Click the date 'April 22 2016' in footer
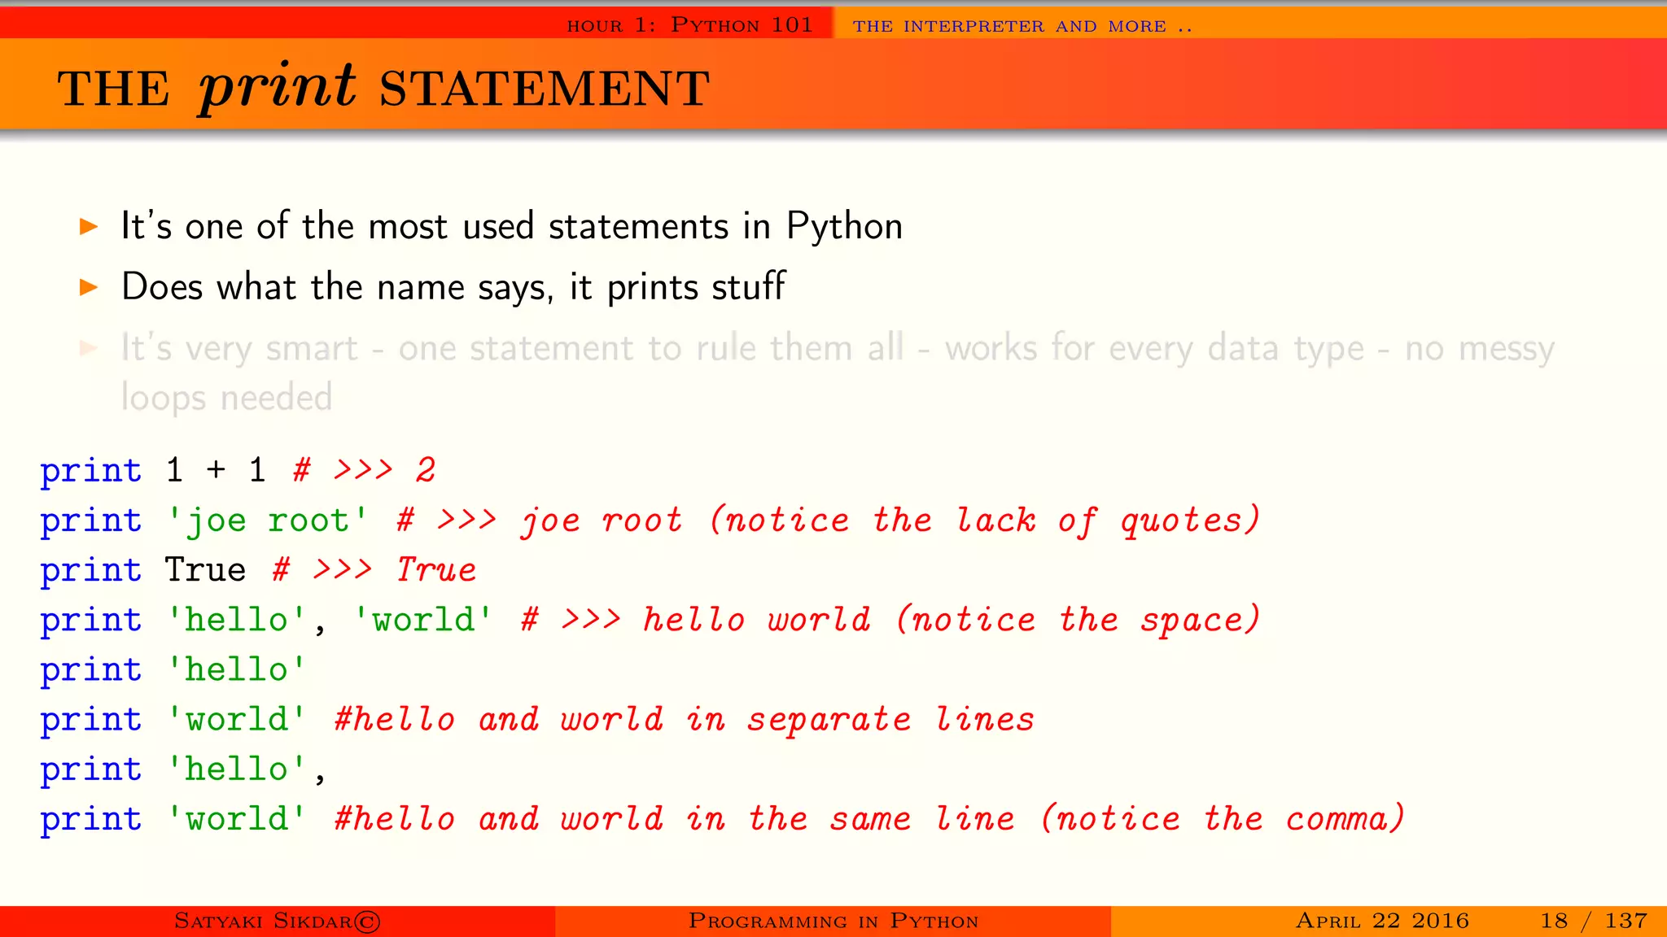Viewport: 1667px width, 937px height. [1382, 921]
